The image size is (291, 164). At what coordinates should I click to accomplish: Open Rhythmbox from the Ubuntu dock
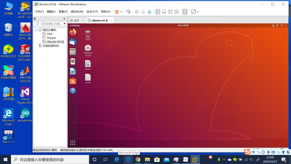73,61
